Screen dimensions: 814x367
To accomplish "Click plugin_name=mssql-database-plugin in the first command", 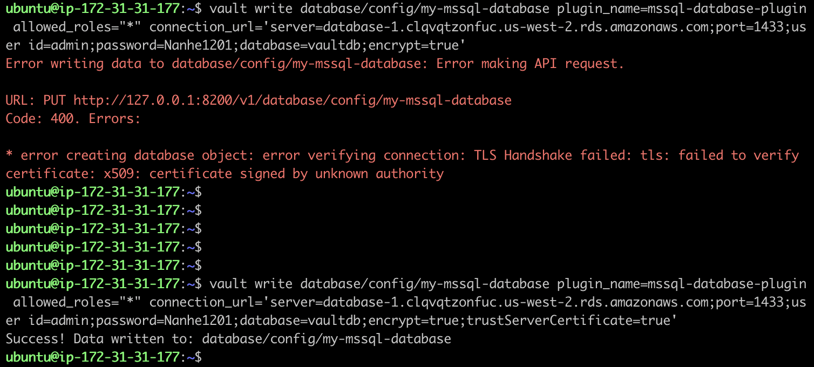I will click(681, 9).
